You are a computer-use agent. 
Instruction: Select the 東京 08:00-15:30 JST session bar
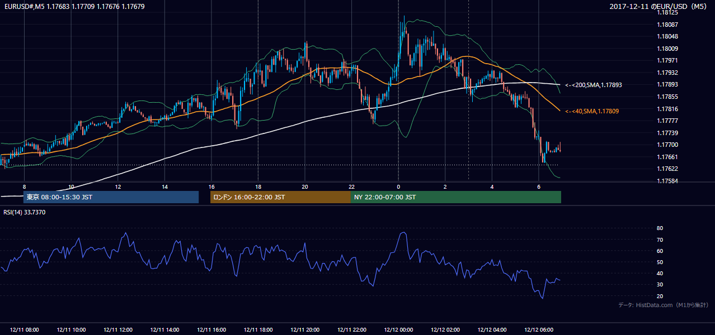click(111, 197)
